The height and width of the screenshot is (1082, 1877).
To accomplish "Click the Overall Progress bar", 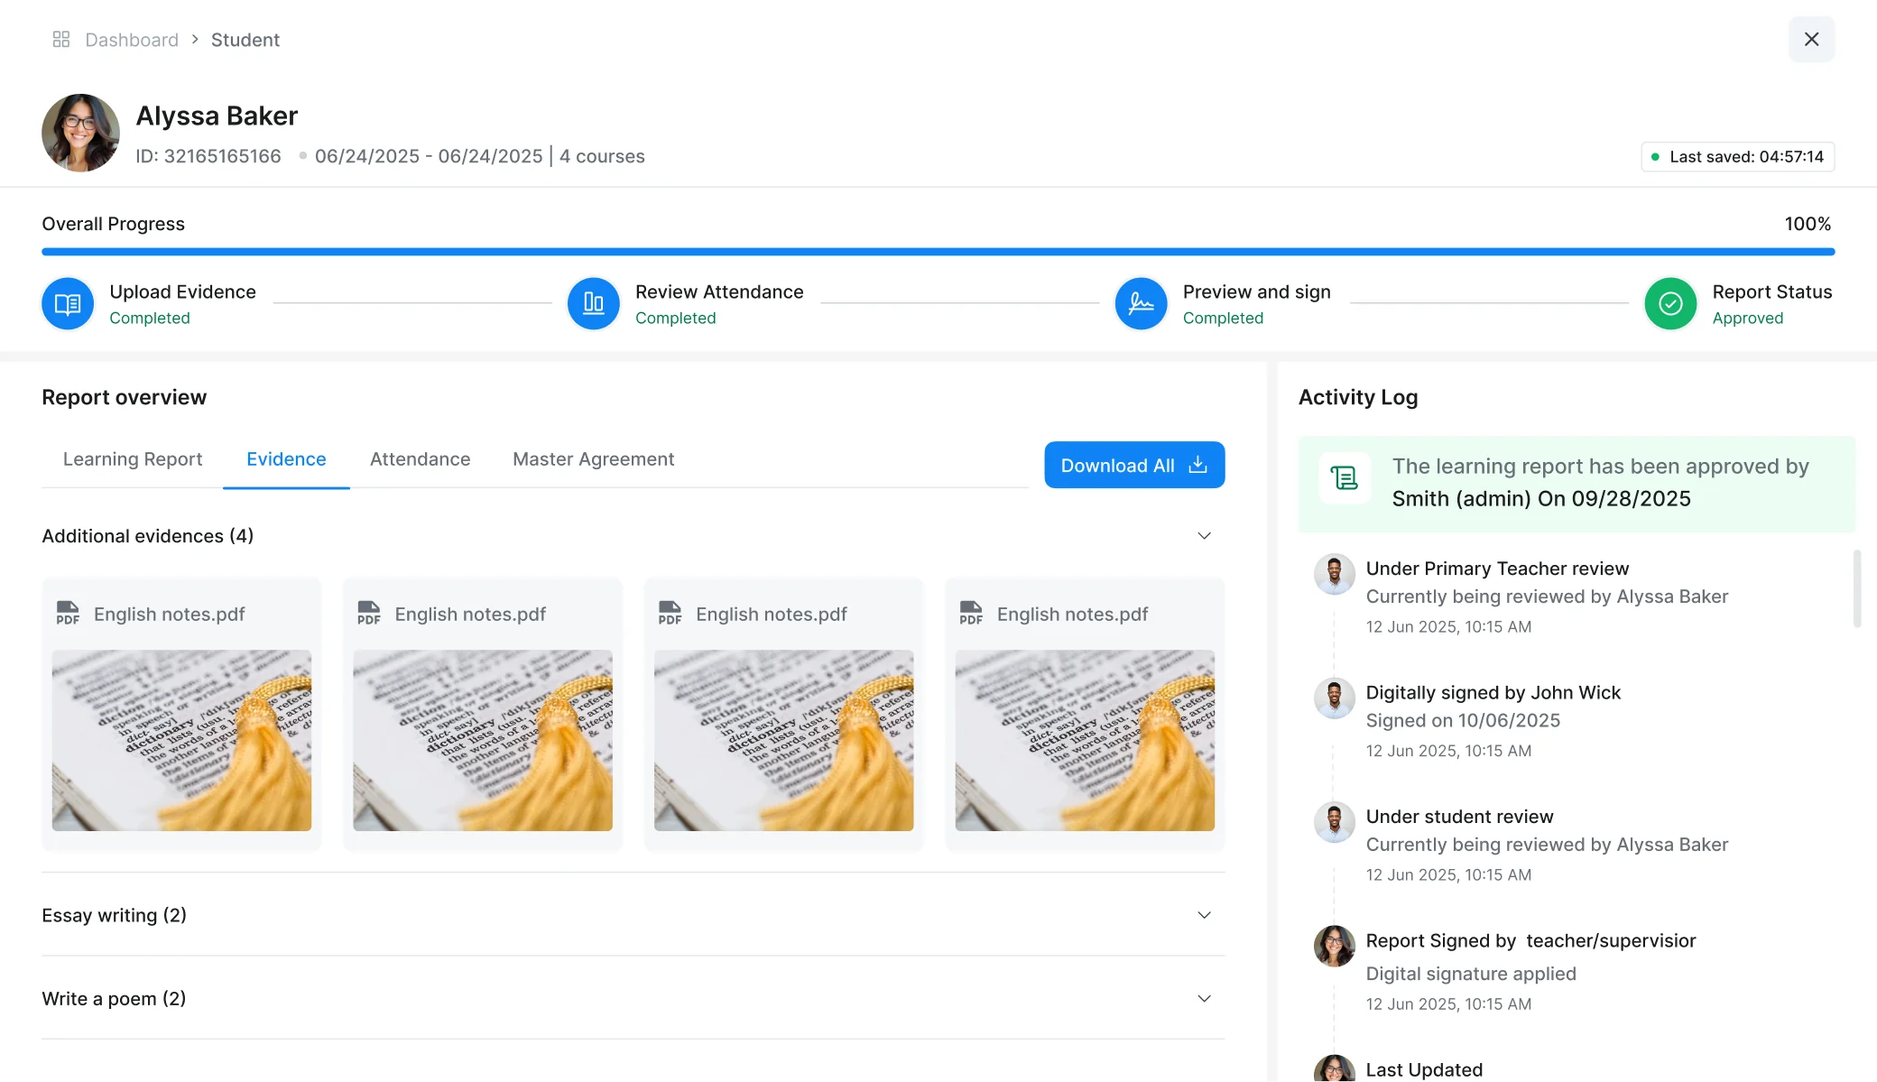I will (x=938, y=252).
